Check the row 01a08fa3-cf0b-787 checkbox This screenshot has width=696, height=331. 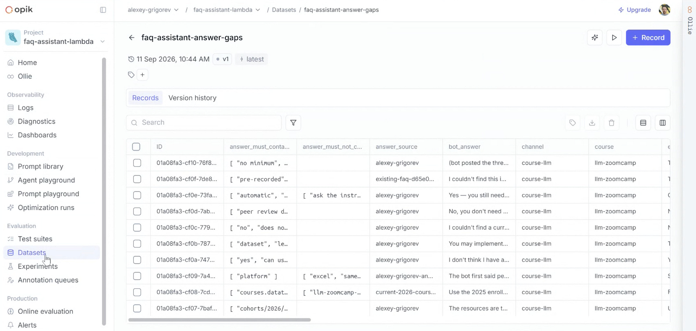pyautogui.click(x=137, y=244)
